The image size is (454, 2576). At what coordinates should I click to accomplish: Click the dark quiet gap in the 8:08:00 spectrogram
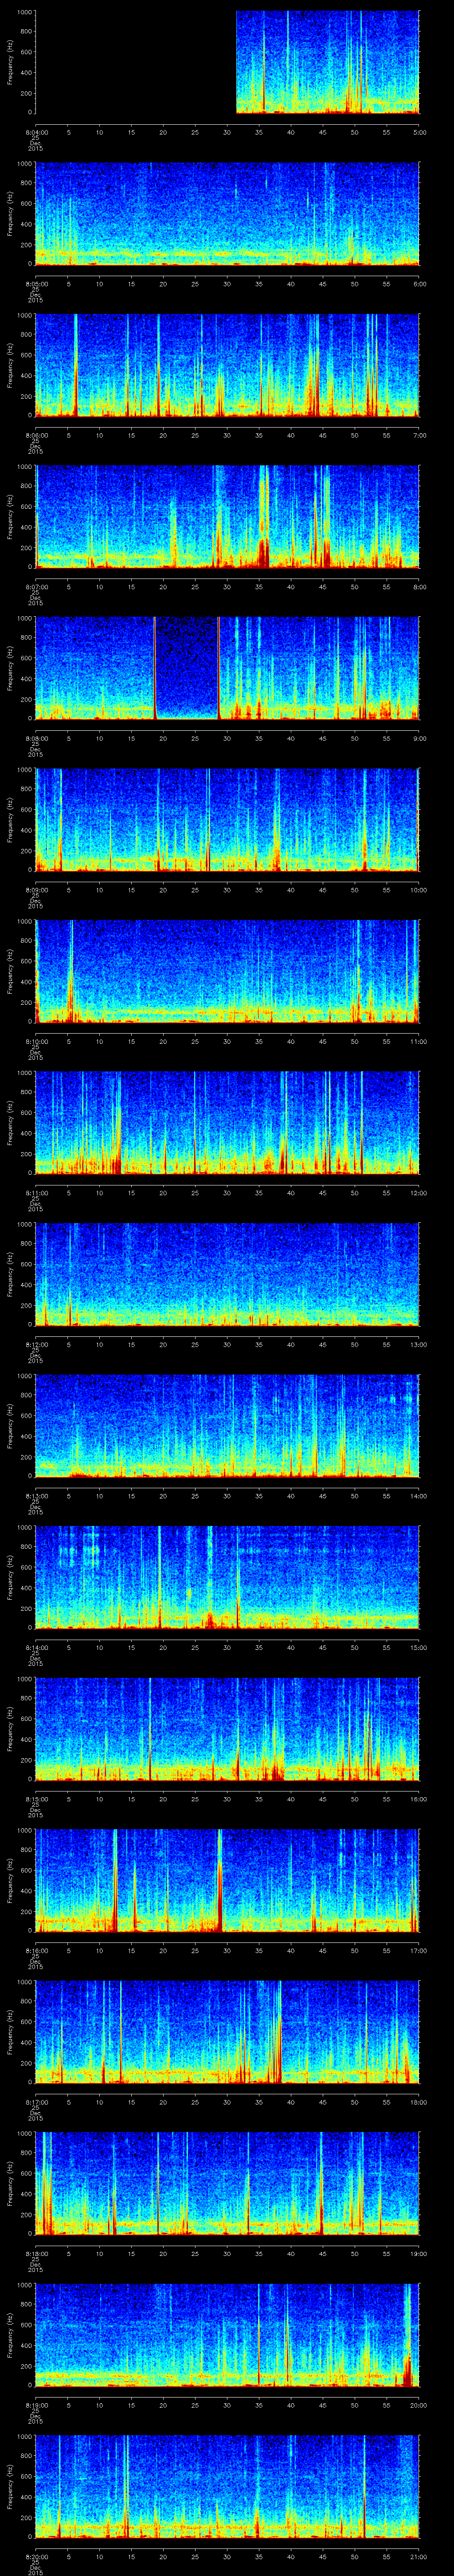(x=187, y=665)
